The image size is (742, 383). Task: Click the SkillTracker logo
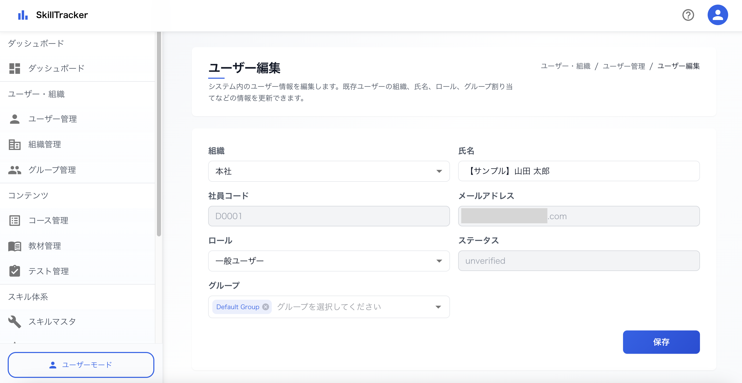point(53,15)
